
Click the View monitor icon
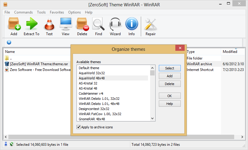pyautogui.click(x=66, y=24)
